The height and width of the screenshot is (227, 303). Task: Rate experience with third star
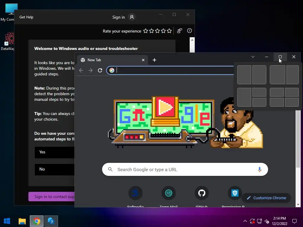tap(157, 31)
